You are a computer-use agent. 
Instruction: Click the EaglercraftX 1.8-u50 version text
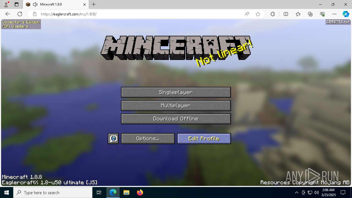coord(50,183)
